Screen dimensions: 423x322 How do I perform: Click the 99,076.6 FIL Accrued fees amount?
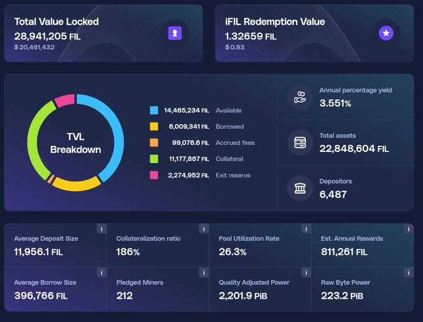(190, 143)
